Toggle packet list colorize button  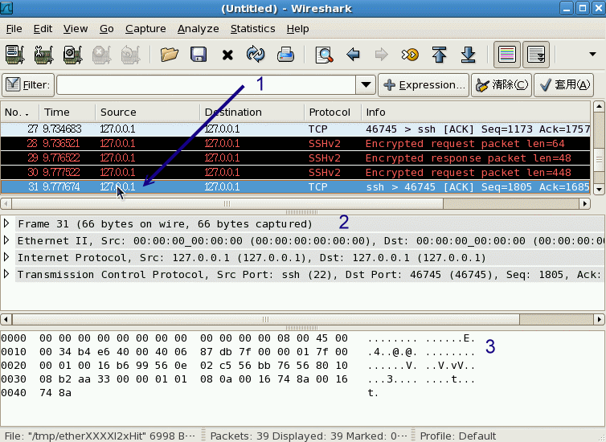(507, 55)
